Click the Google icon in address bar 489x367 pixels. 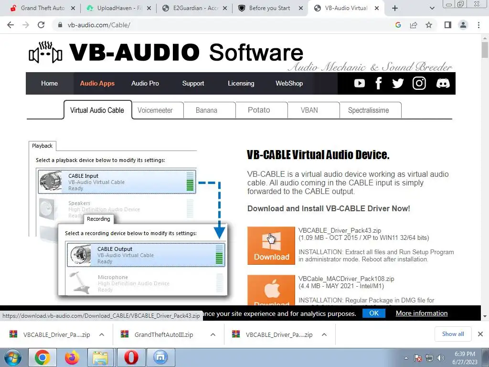coord(398,25)
